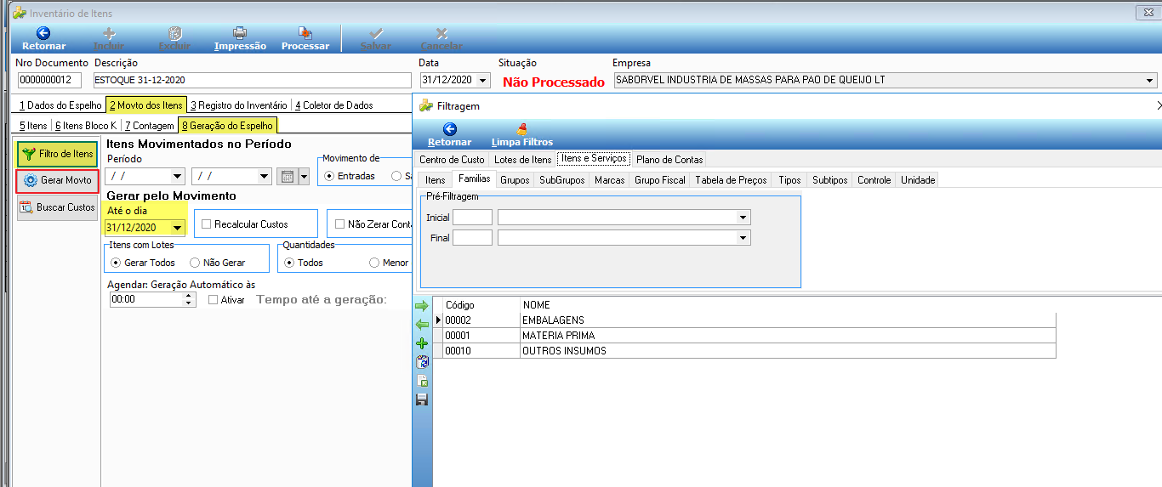Click Limpa Filtros in Filtragem panel
The height and width of the screenshot is (487, 1162).
coord(522,134)
